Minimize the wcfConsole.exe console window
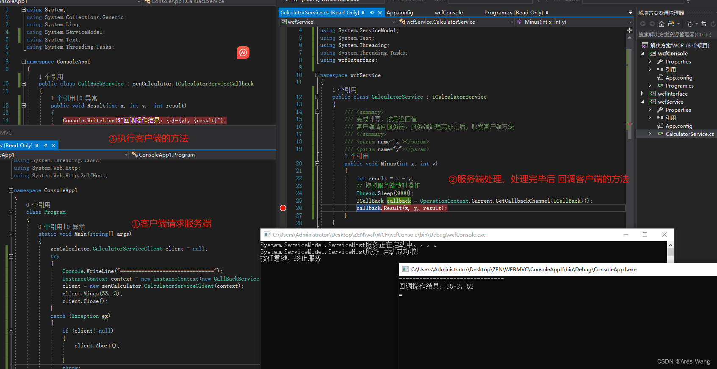The image size is (717, 369). pyautogui.click(x=626, y=234)
